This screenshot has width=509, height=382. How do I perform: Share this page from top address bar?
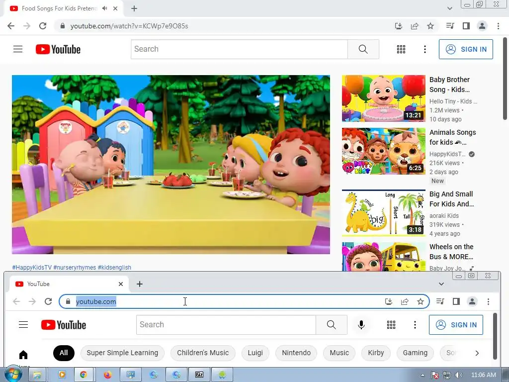coord(415,26)
